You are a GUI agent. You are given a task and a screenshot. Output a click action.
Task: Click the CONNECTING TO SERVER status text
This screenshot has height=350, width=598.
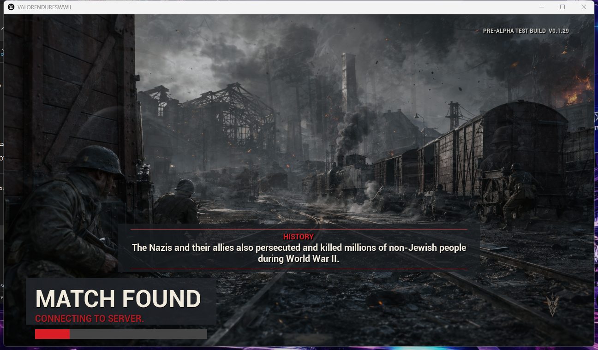pos(90,319)
